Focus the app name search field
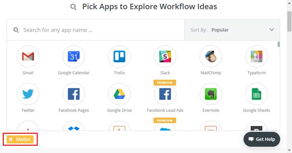The width and height of the screenshot is (292, 153). [x=96, y=30]
